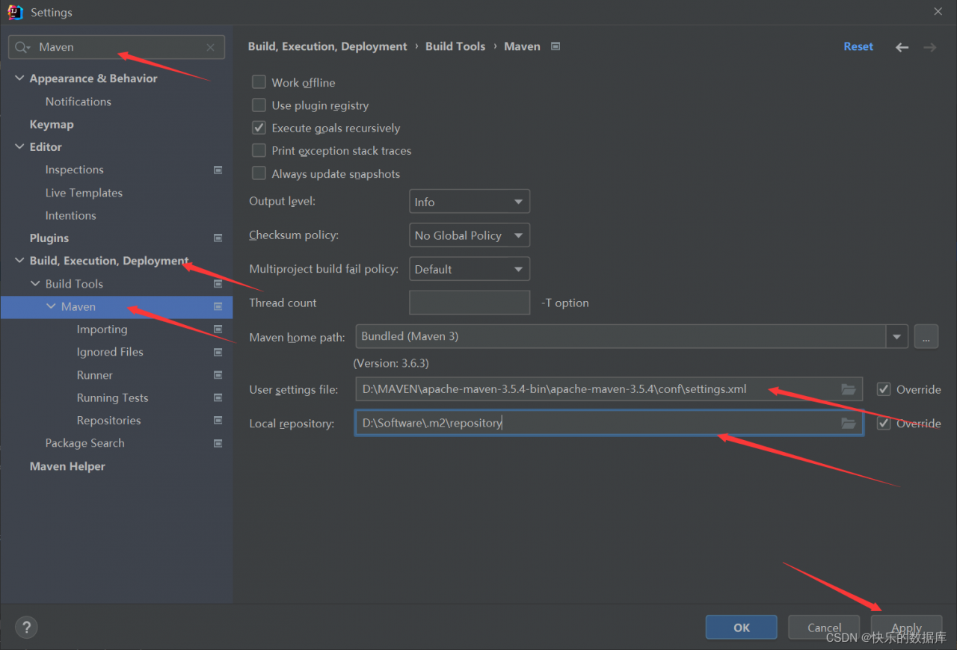Select Repositories under Maven
The width and height of the screenshot is (957, 650).
point(108,420)
